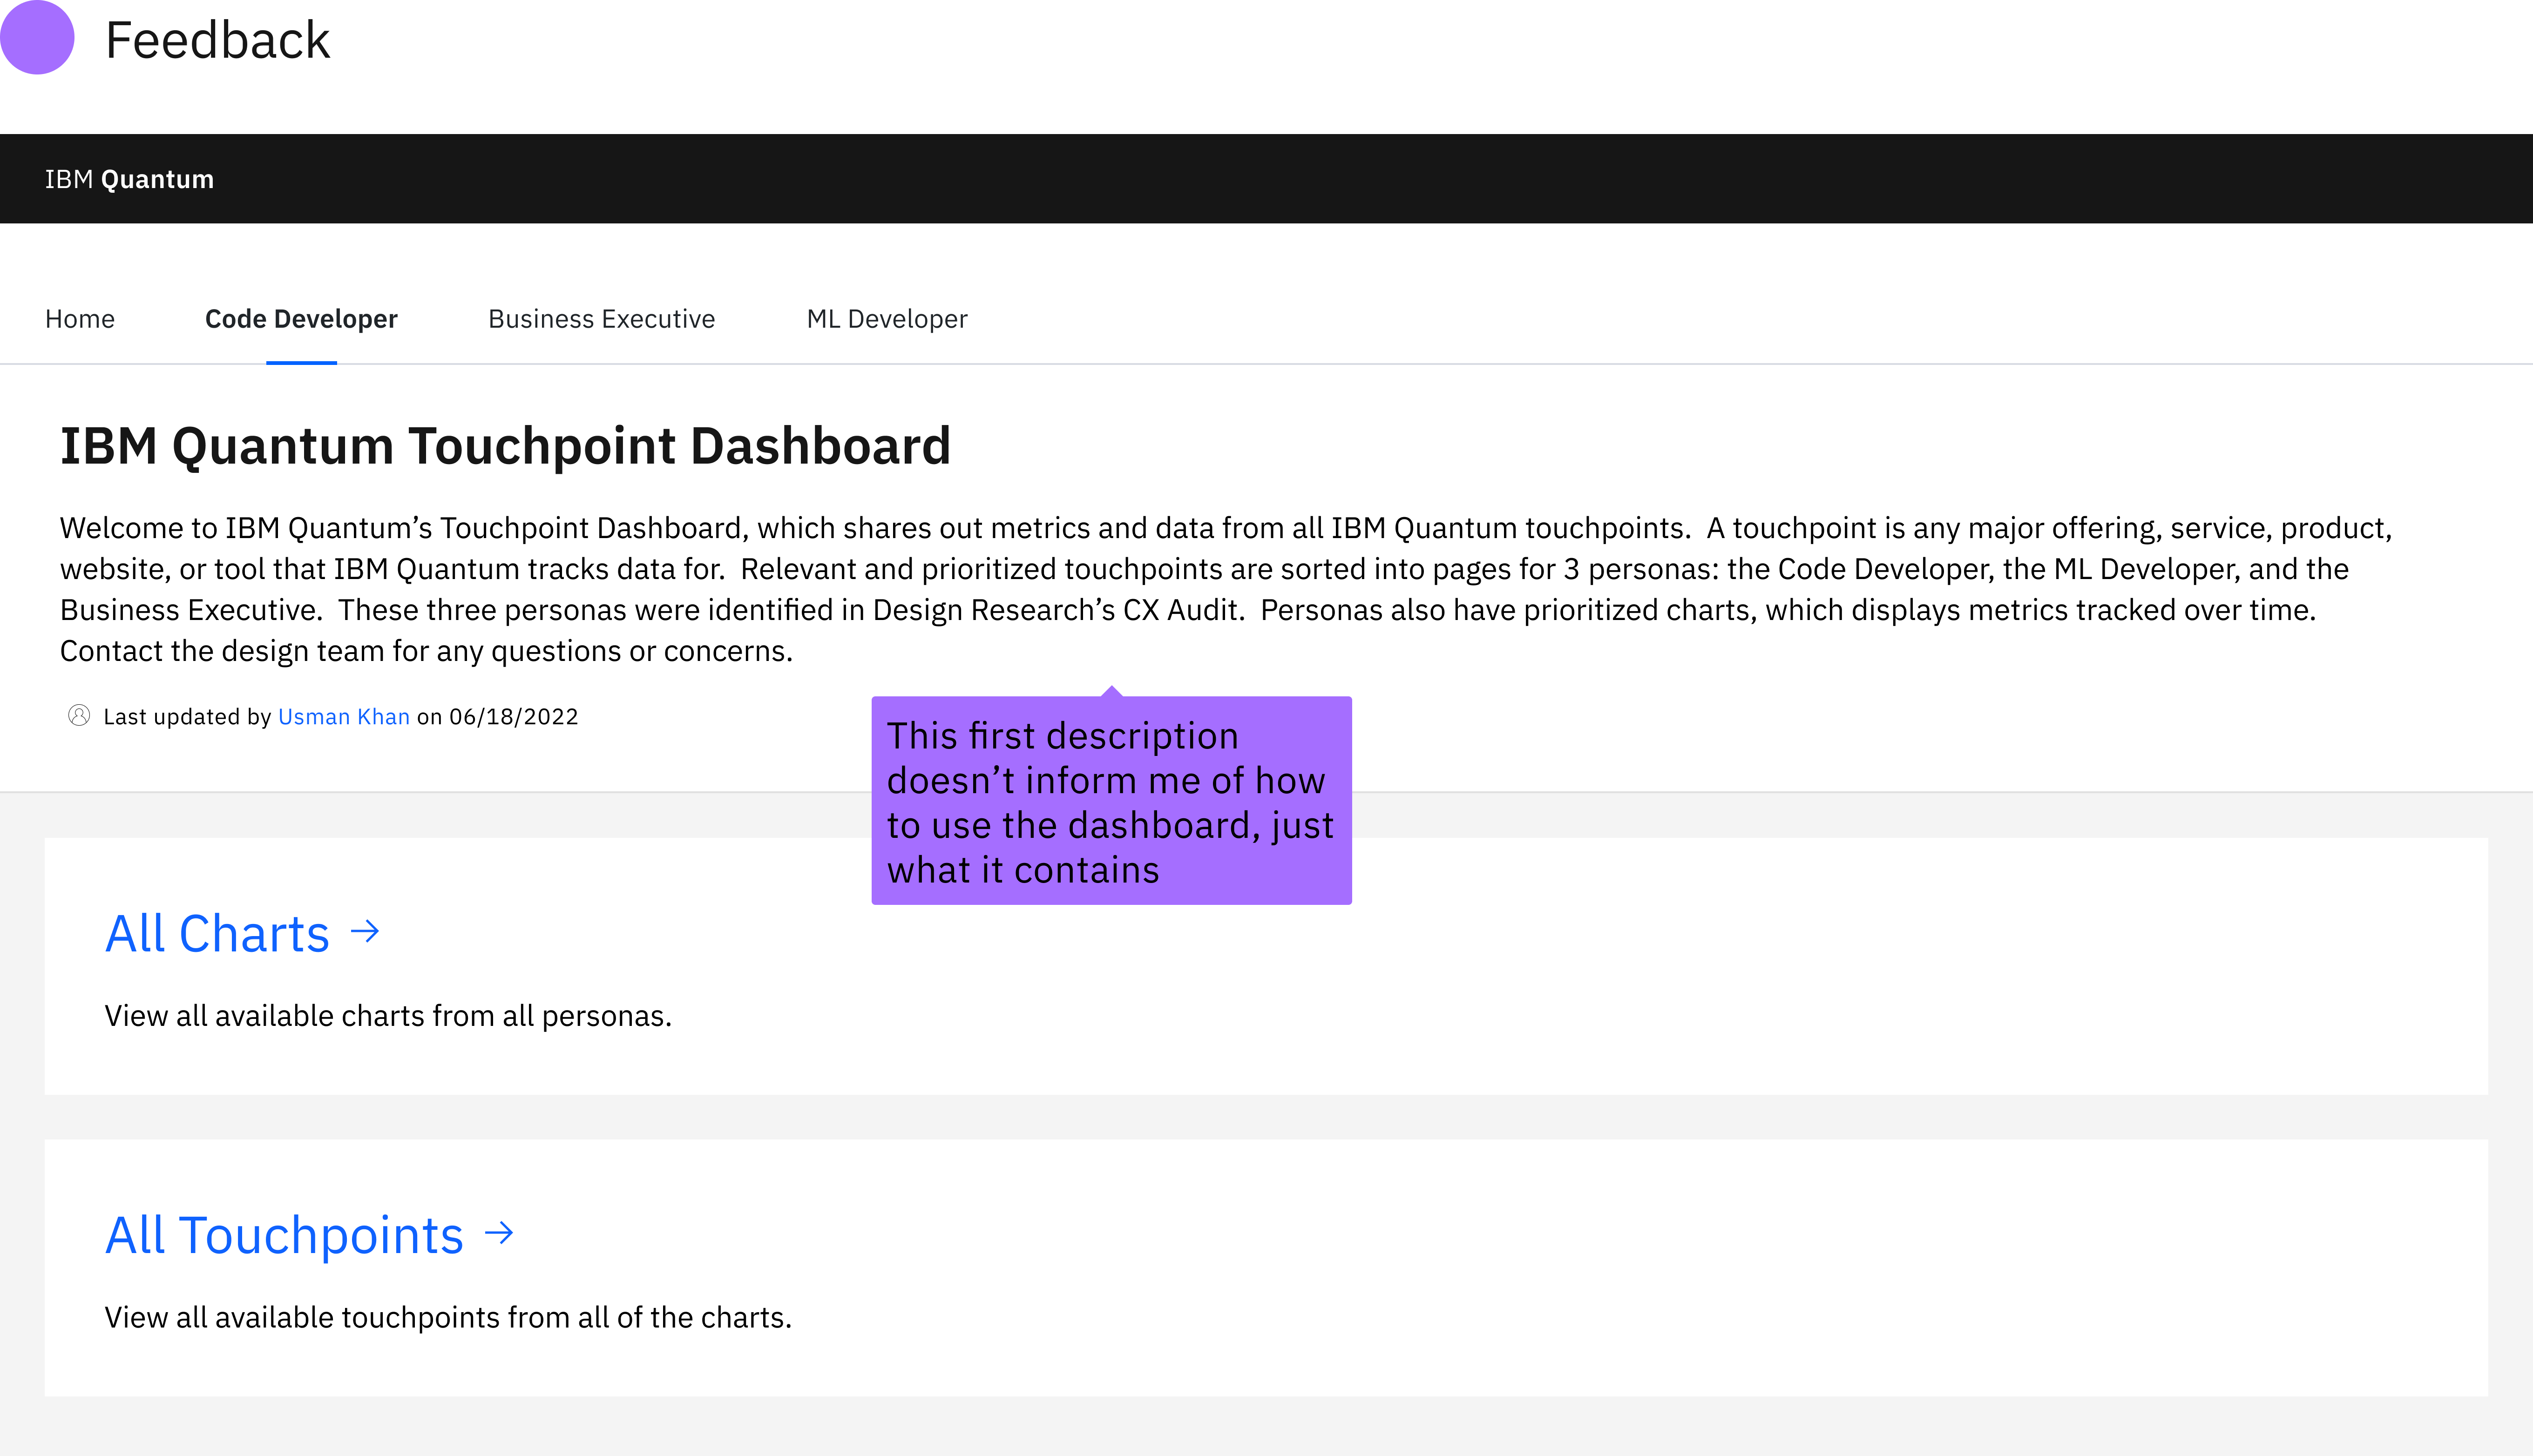
Task: Open the All Touchpoints link
Action: click(284, 1235)
